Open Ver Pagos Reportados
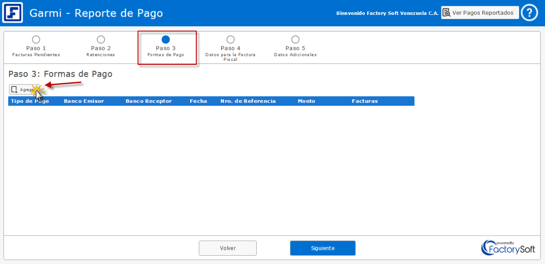545x264 pixels. 480,13
